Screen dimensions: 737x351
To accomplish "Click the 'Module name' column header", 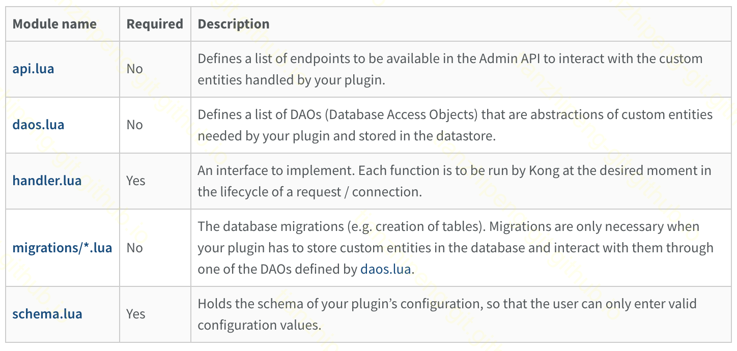I will (54, 24).
